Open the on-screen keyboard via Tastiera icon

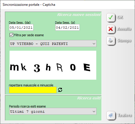click(x=111, y=115)
